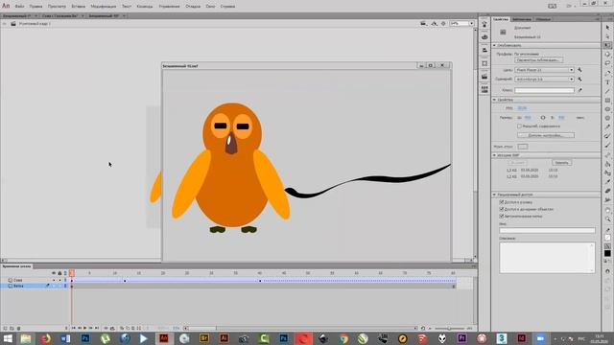The image size is (614, 345).
Task: Collapse the Accessibility section
Action: point(495,195)
